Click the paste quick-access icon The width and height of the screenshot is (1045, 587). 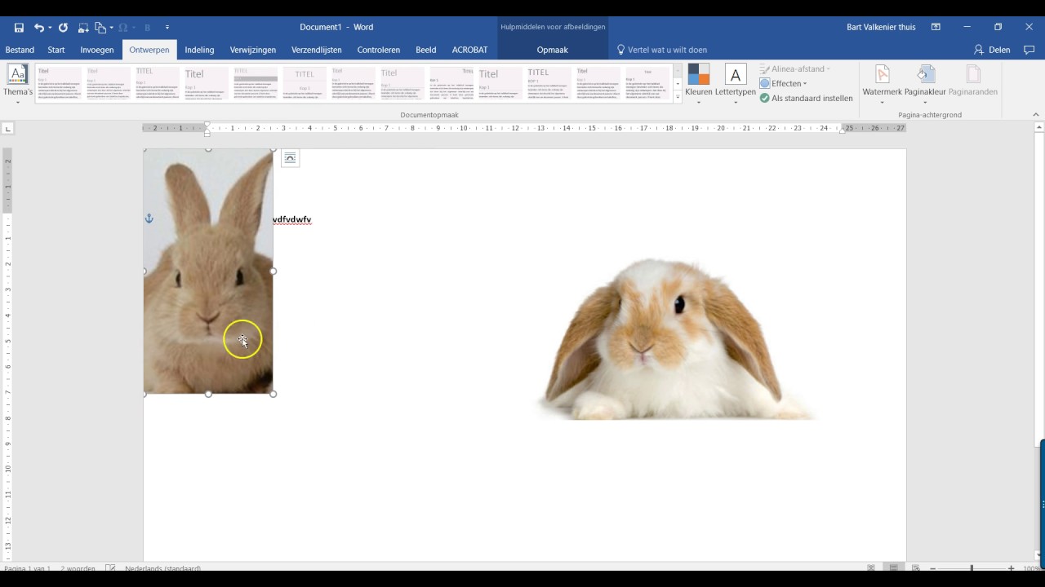[x=100, y=27]
